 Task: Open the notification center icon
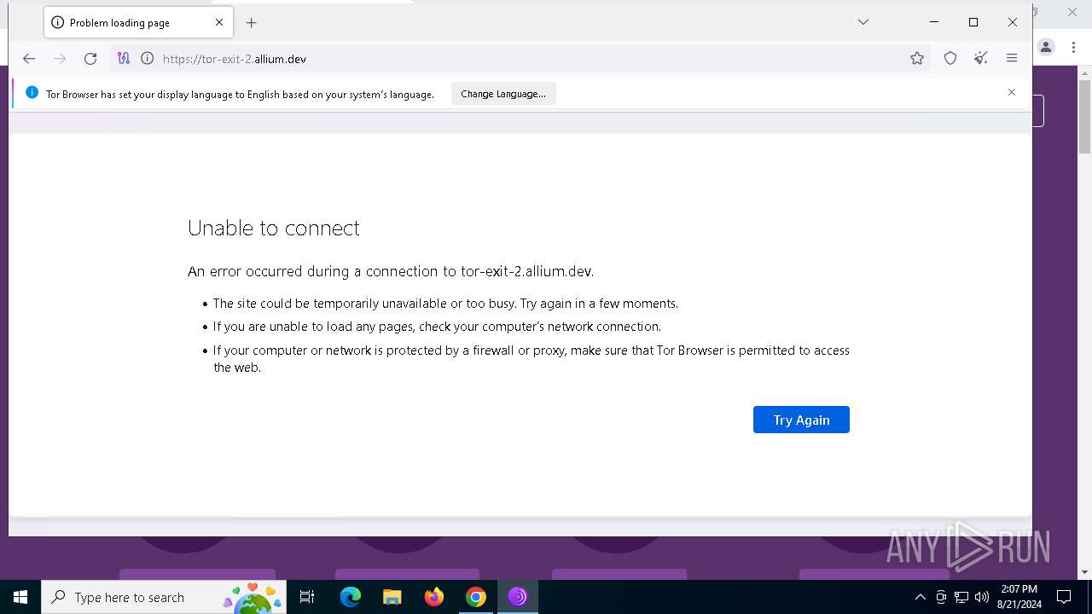click(x=1064, y=597)
